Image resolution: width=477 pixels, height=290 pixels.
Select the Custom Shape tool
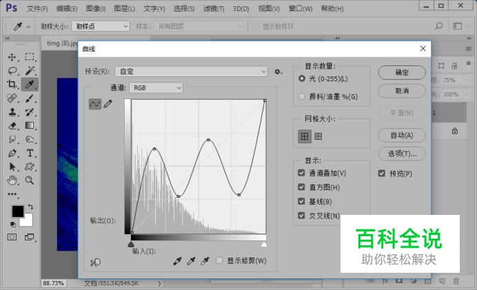(30, 167)
